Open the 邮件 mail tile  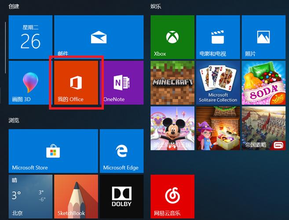pos(99,37)
